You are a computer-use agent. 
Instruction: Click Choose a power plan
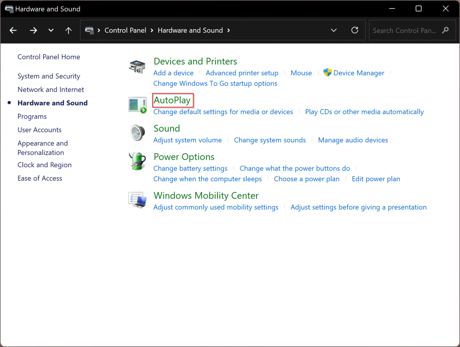click(x=307, y=179)
